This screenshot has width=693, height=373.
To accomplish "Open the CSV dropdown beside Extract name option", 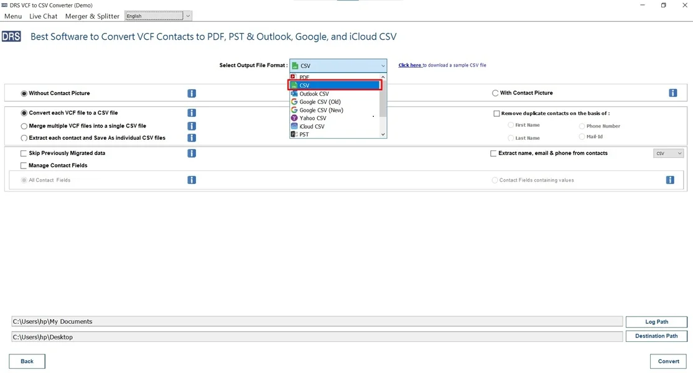I will (x=668, y=153).
